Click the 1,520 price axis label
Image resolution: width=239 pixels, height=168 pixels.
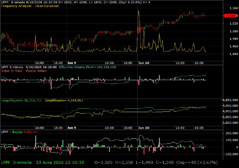click(234, 24)
